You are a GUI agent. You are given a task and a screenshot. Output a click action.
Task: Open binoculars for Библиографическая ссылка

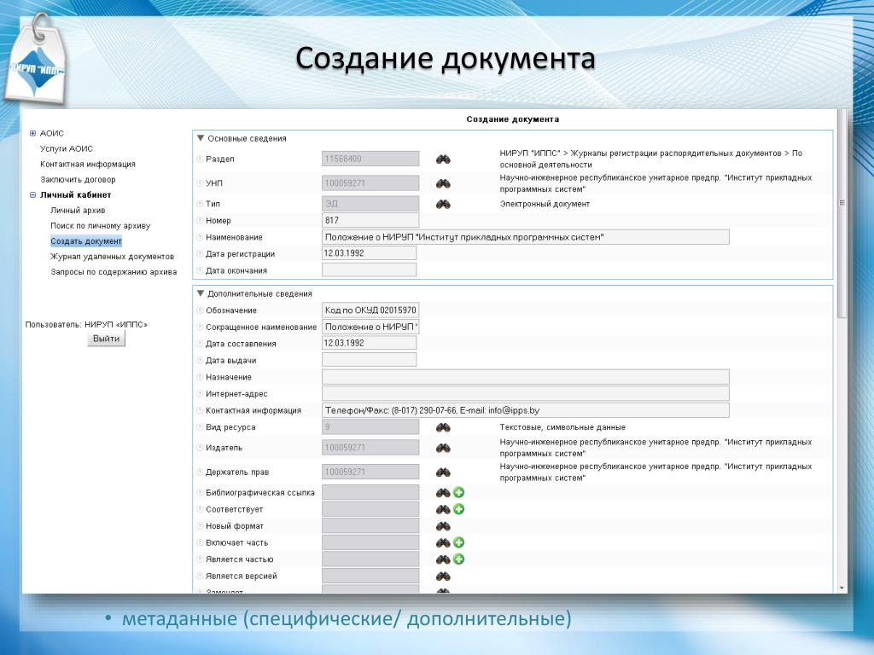[443, 492]
